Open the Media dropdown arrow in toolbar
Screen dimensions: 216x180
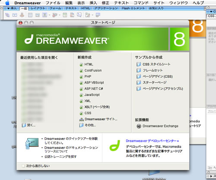pos(60,15)
